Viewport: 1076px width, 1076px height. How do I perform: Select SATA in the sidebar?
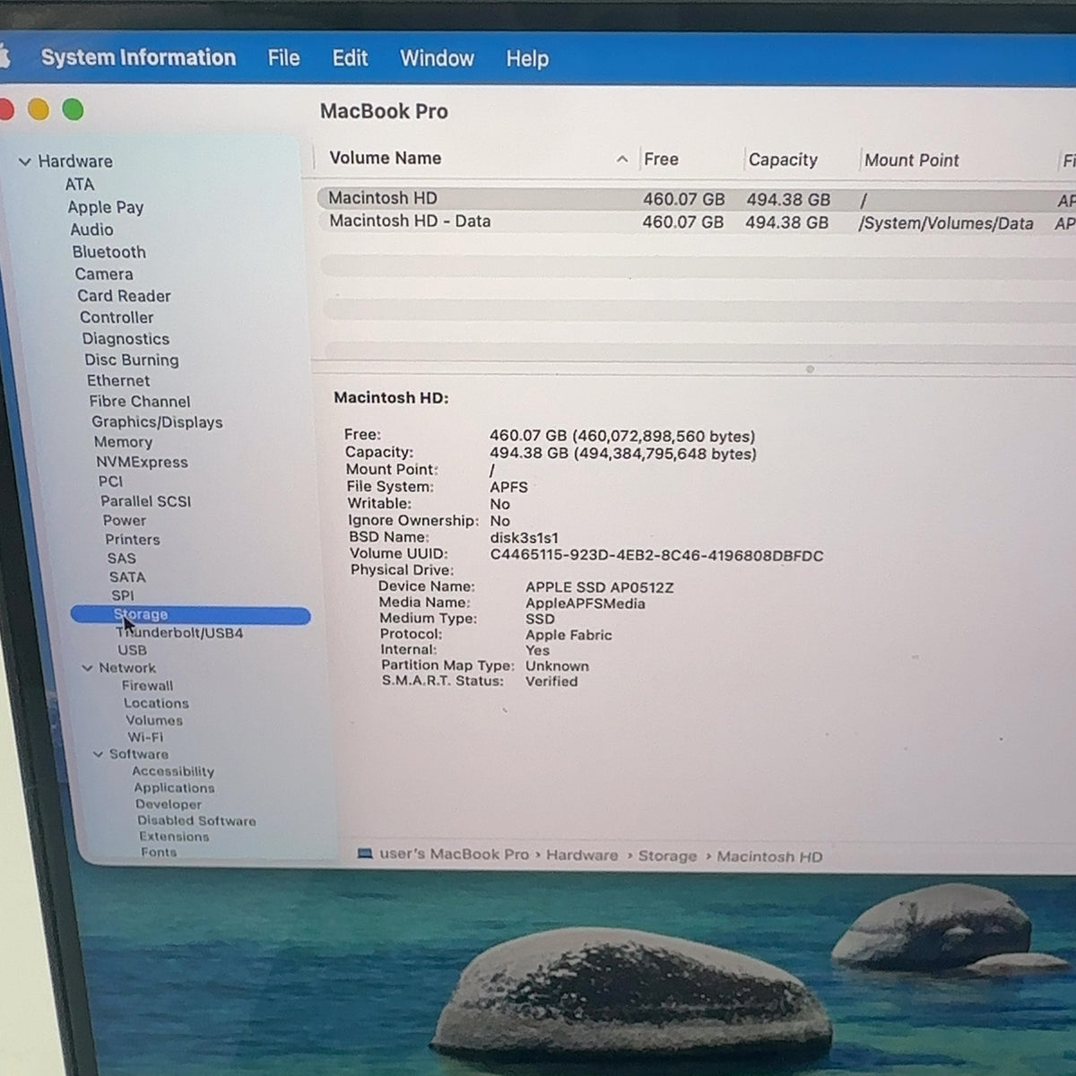coord(126,577)
